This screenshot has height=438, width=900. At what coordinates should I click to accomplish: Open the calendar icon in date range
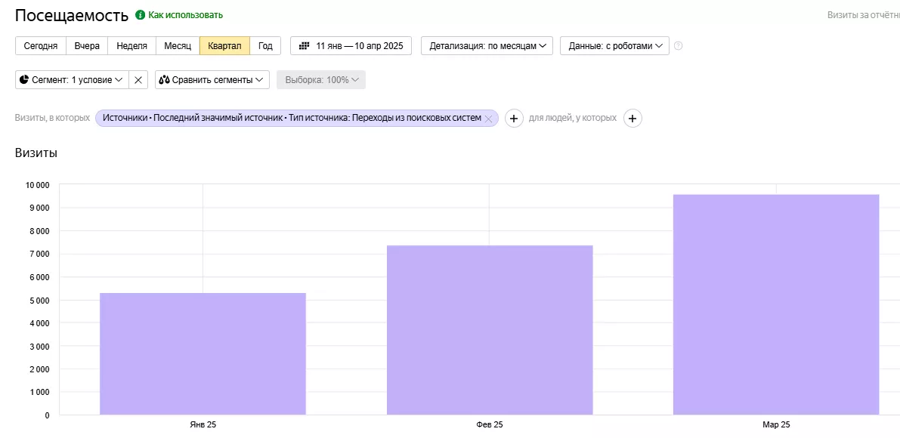tap(305, 46)
